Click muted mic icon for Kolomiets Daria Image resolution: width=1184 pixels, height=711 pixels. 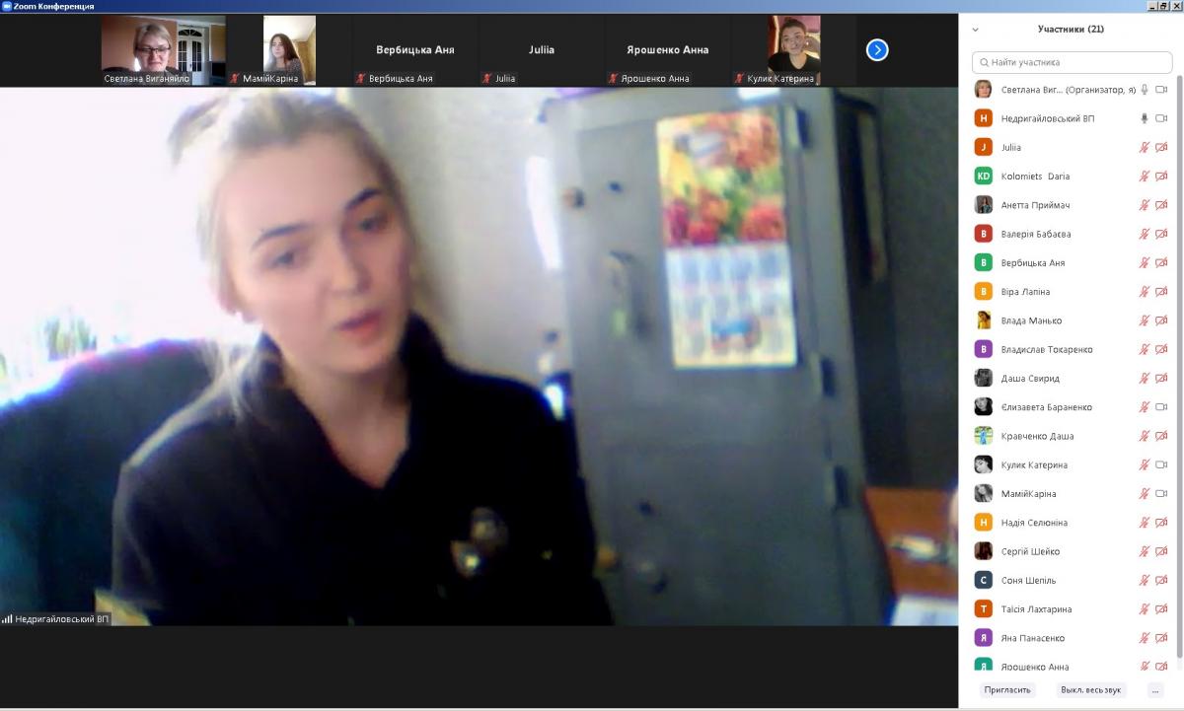[x=1145, y=177]
